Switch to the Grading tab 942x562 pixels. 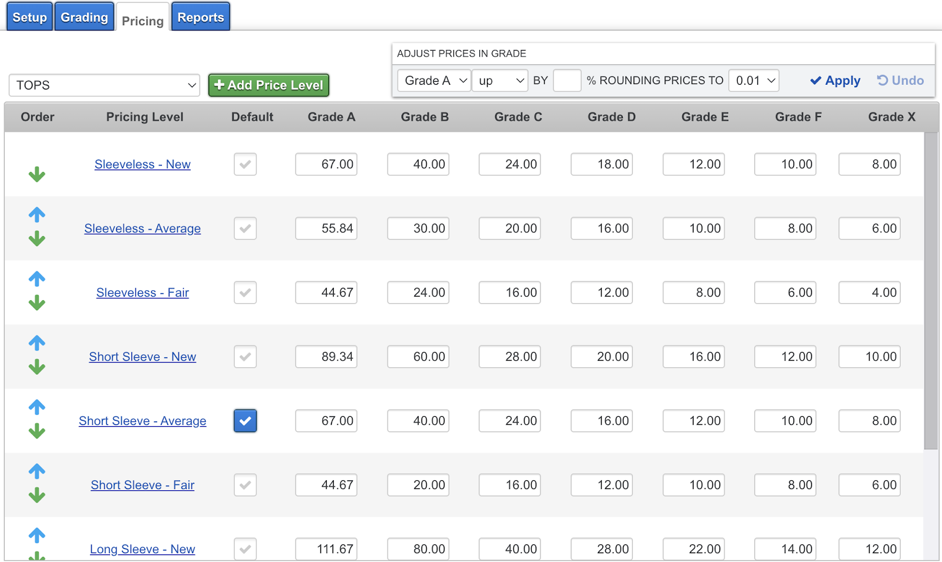click(x=84, y=17)
